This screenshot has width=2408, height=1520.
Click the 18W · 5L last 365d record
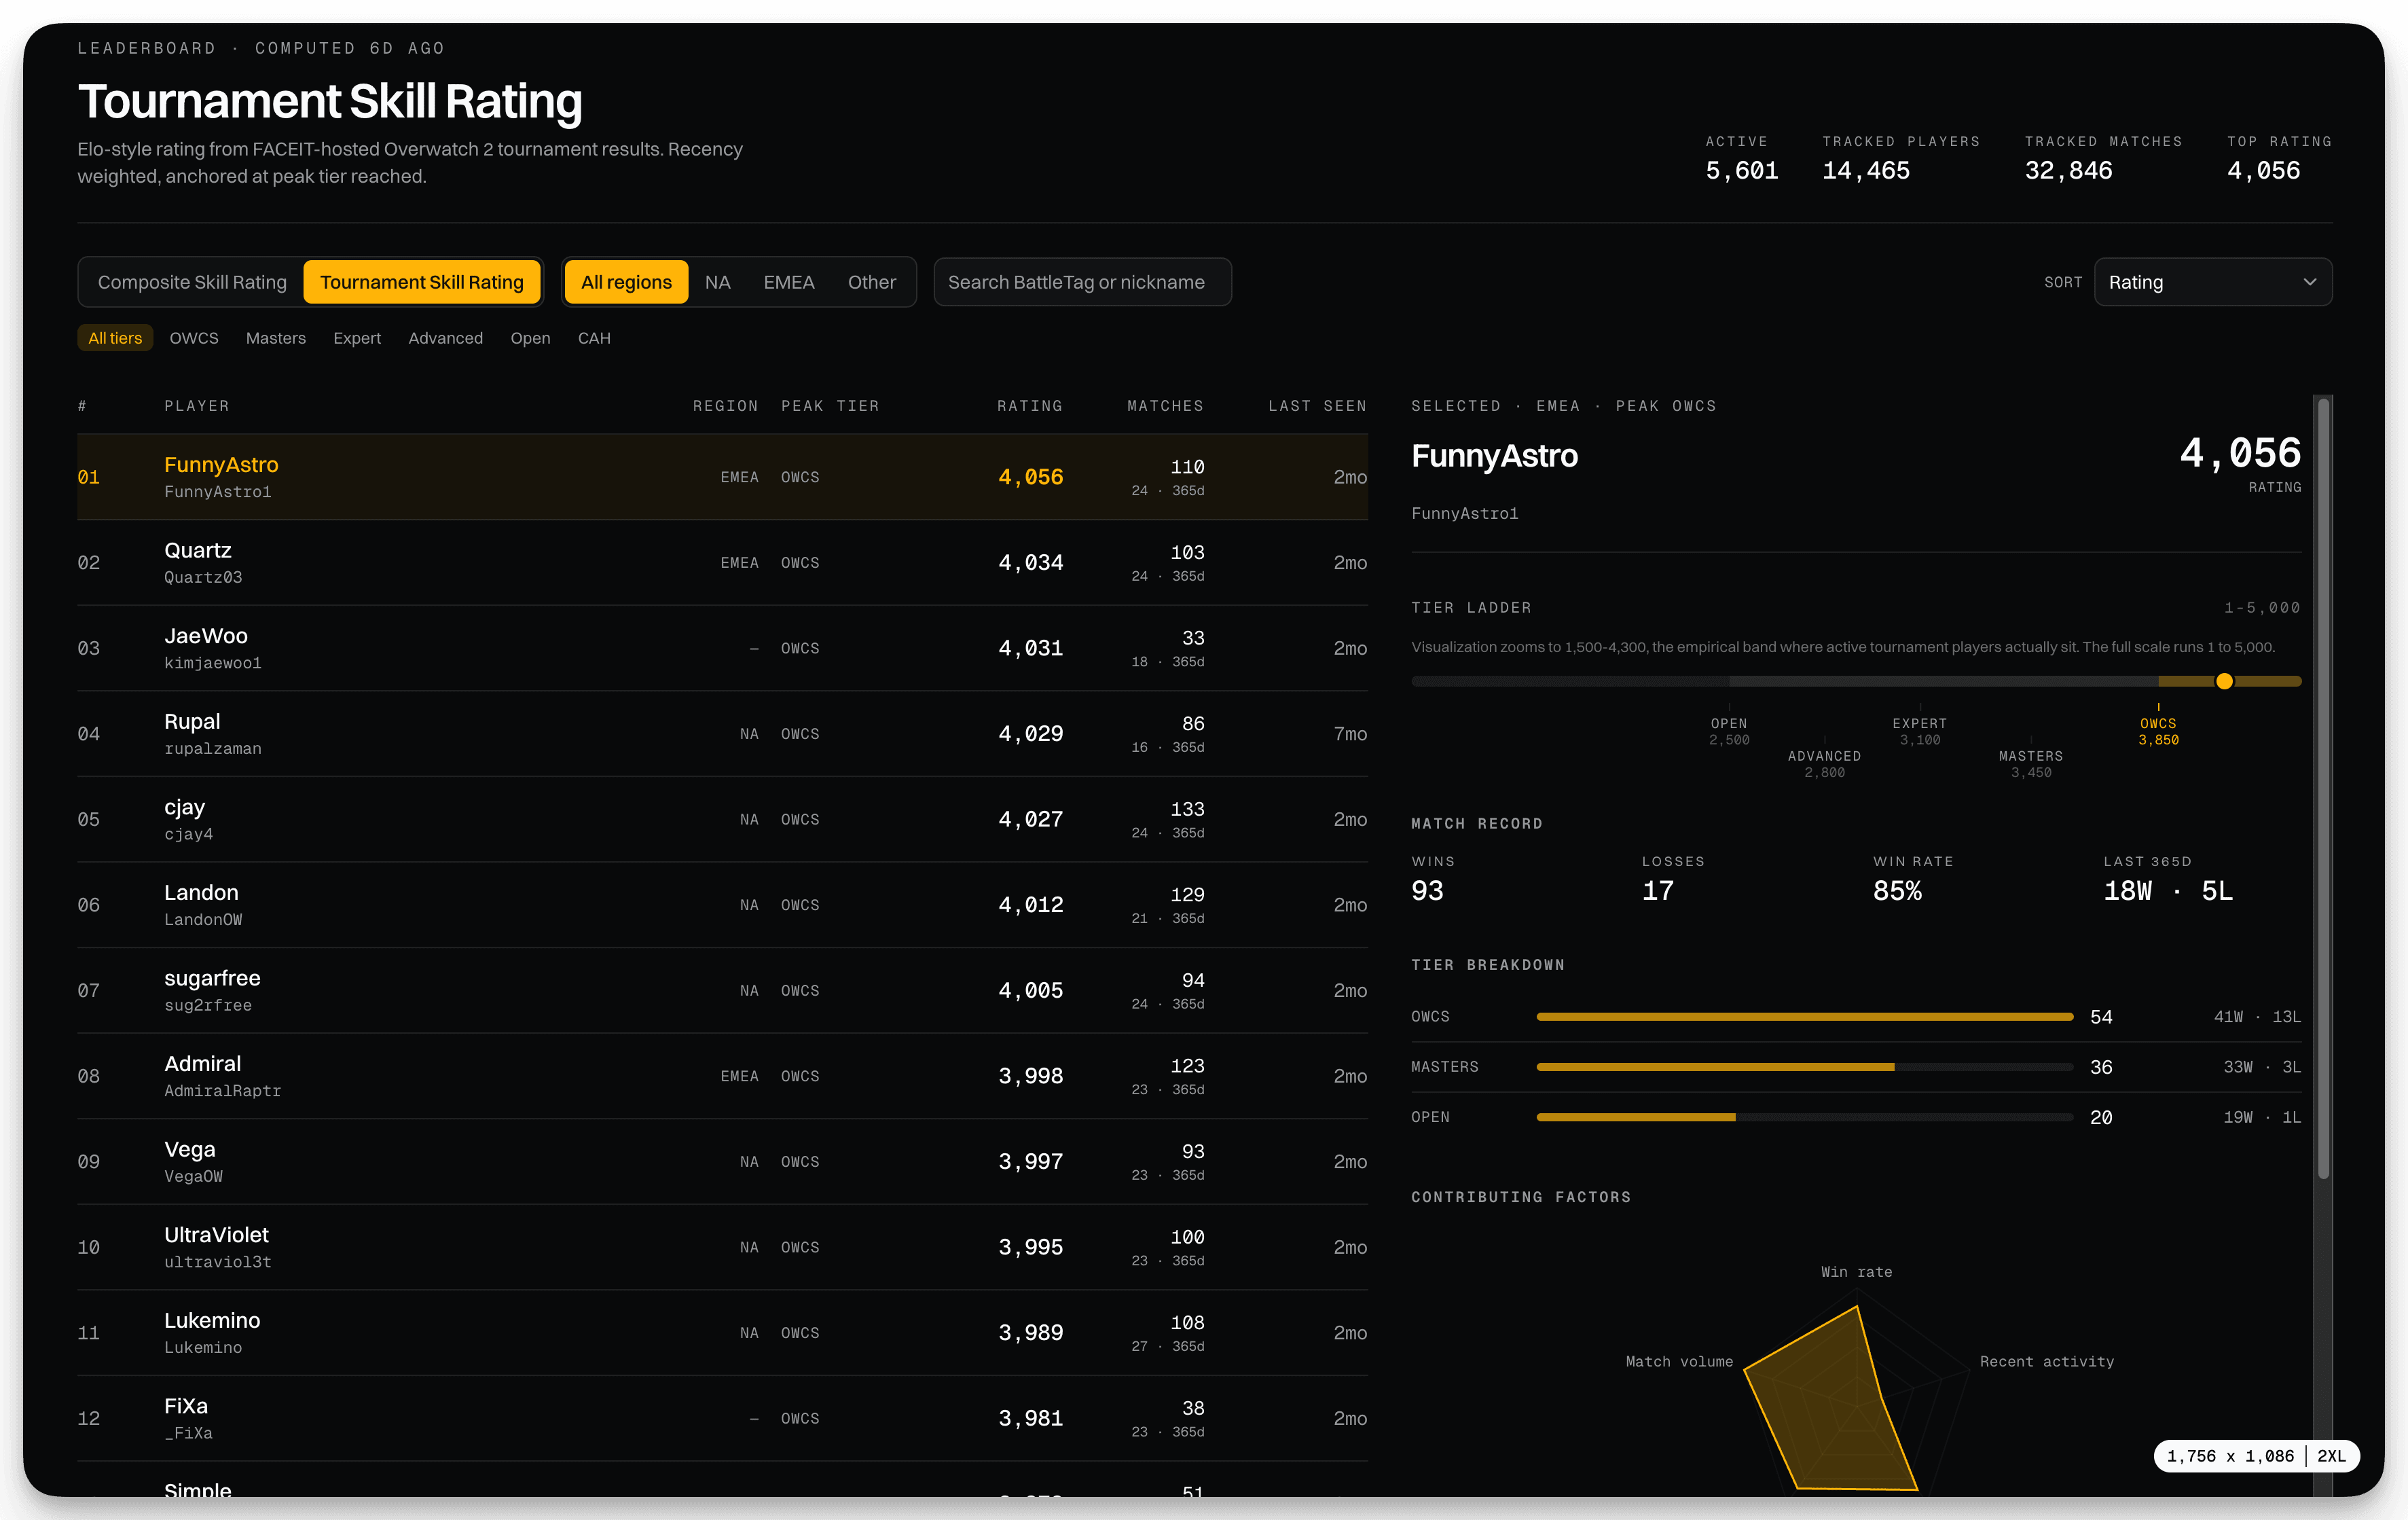click(2167, 891)
